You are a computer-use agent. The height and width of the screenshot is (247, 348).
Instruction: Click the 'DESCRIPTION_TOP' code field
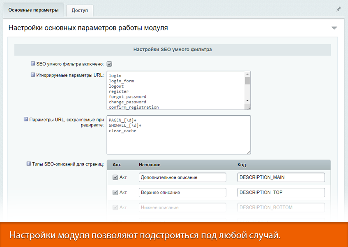tap(281, 192)
